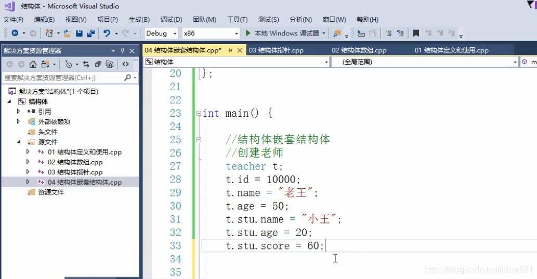Screen dimensions: 537x279
Task: Open overflow options after the bookmark icons
Action: point(461,36)
